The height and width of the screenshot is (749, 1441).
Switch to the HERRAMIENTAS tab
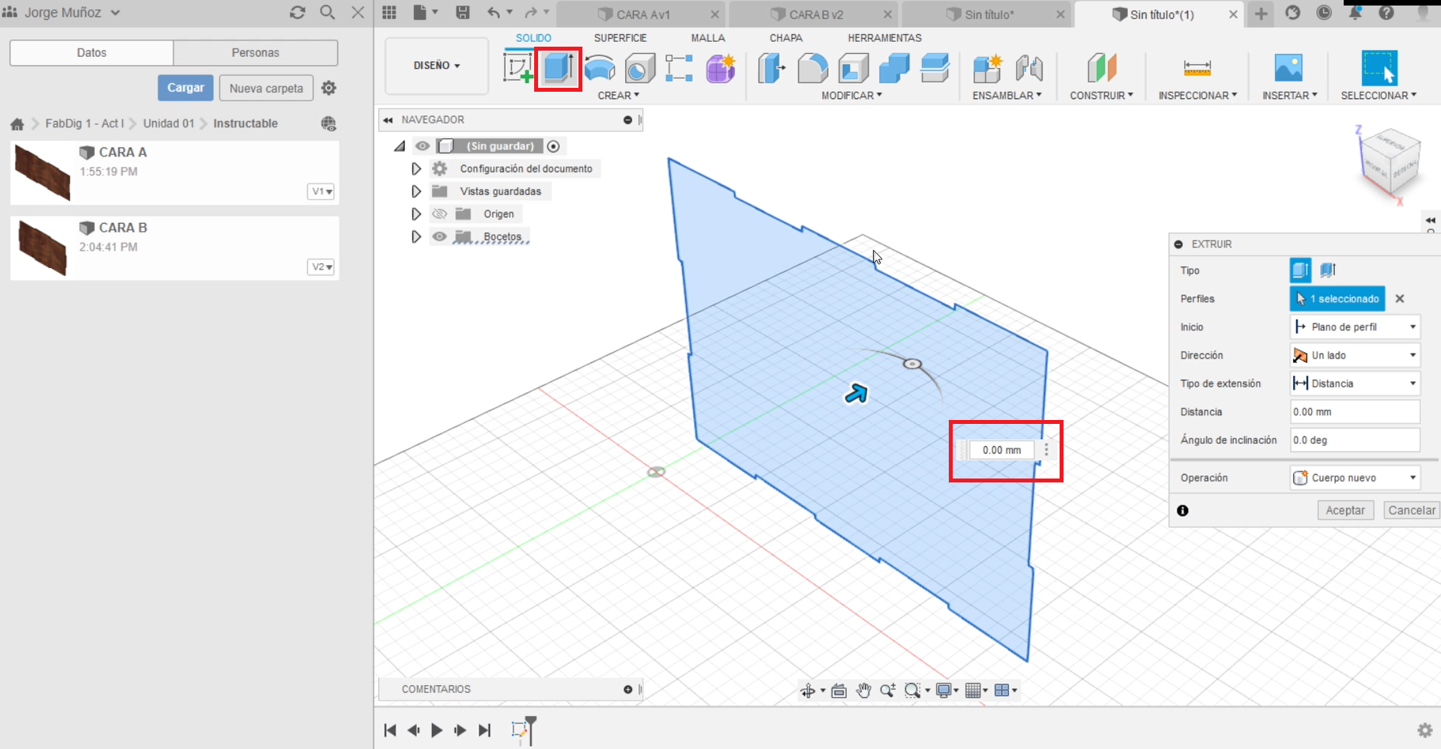point(885,38)
